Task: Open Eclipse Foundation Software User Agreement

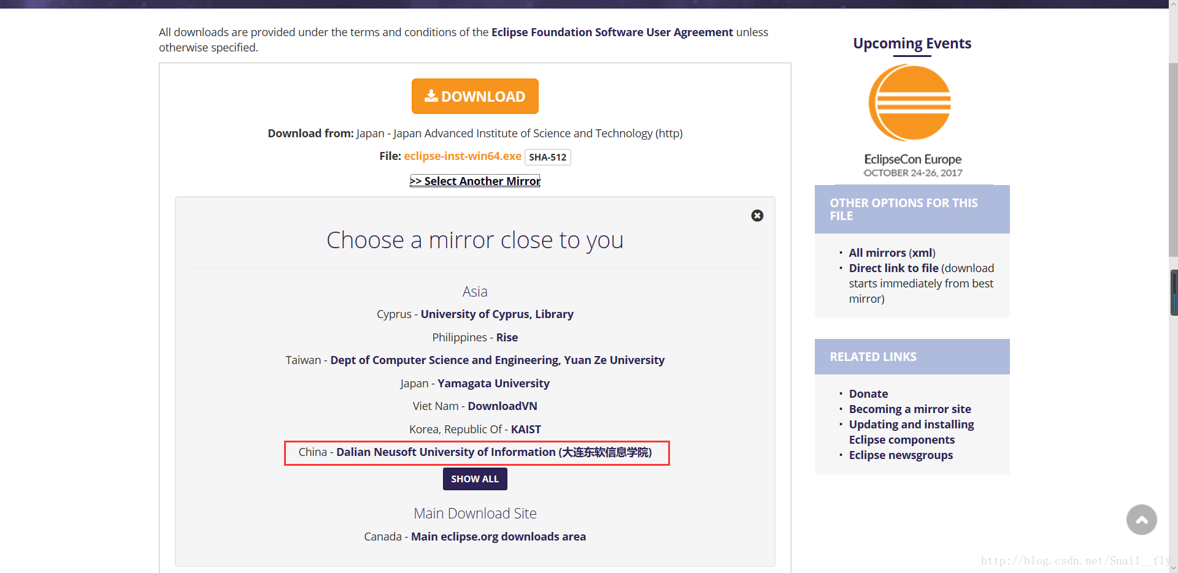Action: [612, 32]
